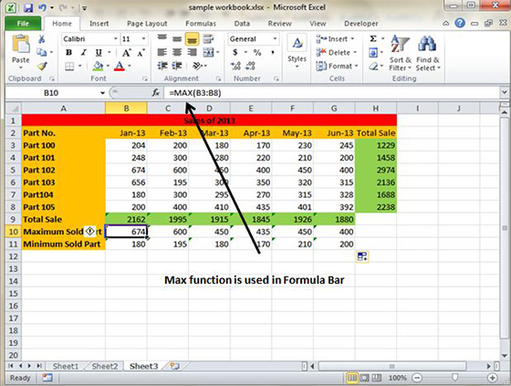Open the Styles gallery
This screenshot has width=511, height=386.
coord(297,51)
